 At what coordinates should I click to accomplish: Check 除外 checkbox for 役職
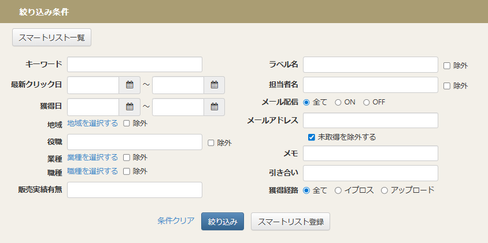point(211,143)
